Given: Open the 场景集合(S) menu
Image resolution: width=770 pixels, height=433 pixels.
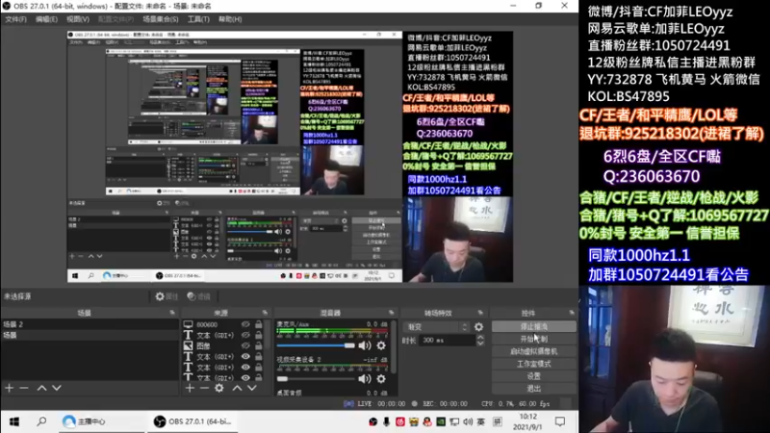Looking at the screenshot, I should 161,19.
